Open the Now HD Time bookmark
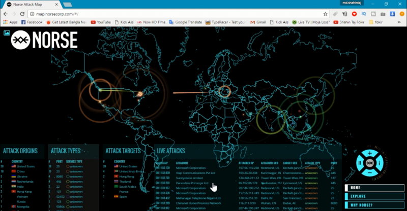The height and width of the screenshot is (211, 407). click(151, 22)
